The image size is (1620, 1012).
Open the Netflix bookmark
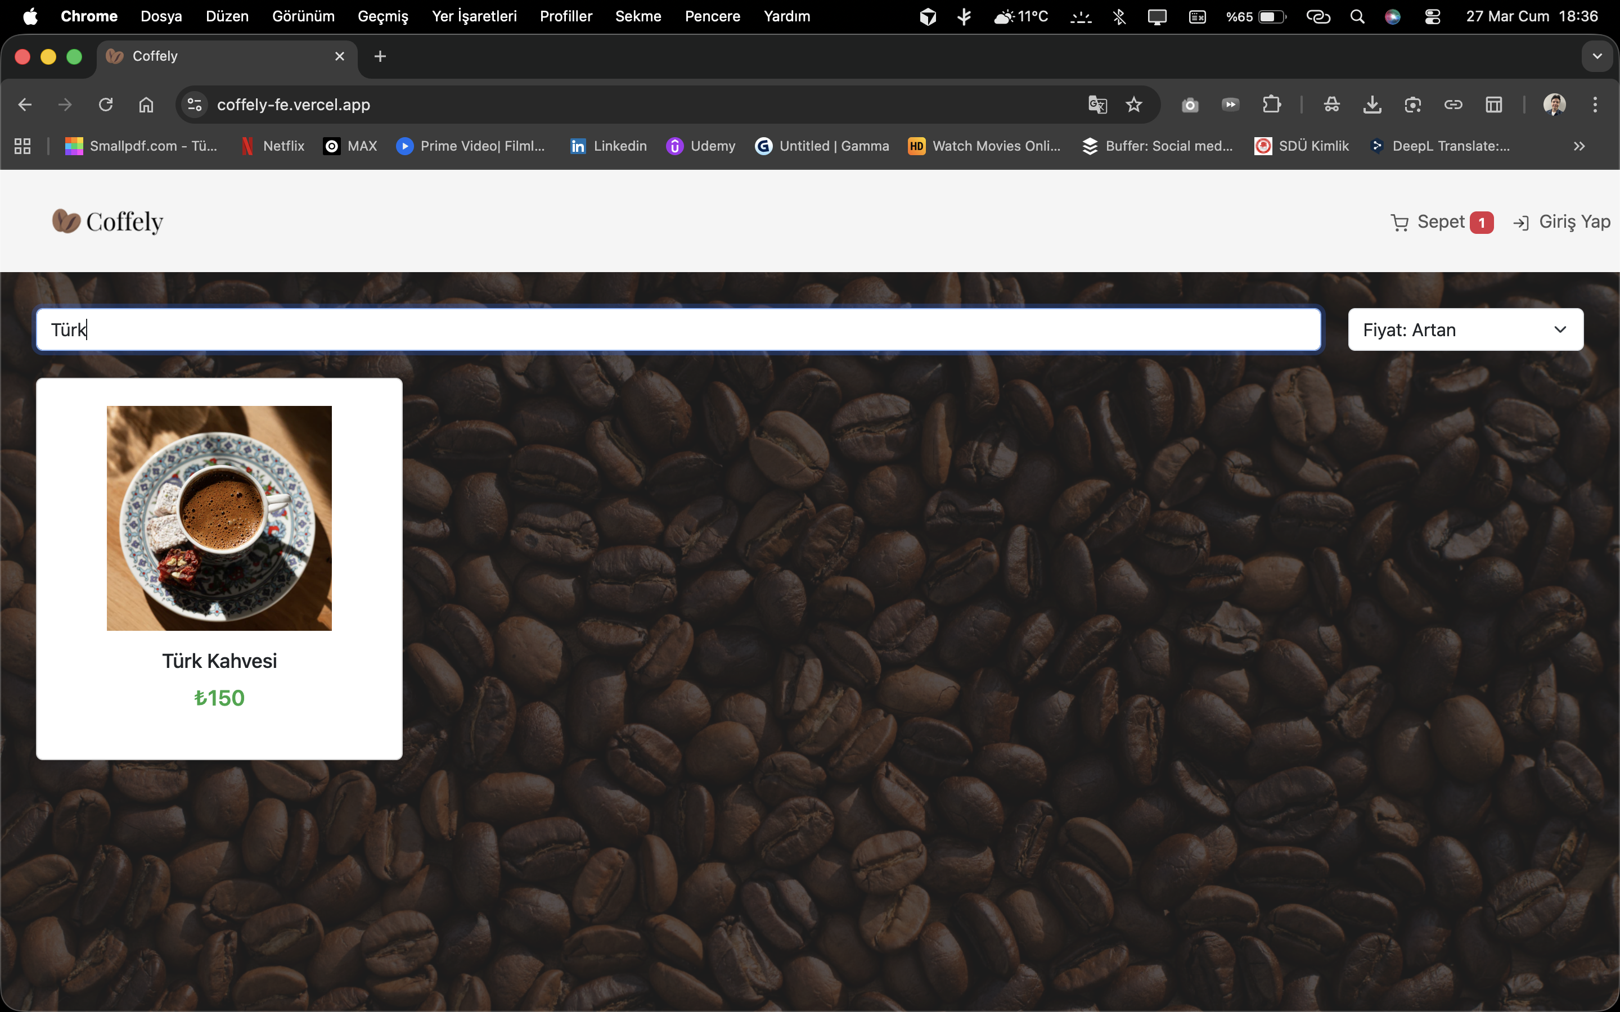pos(272,146)
